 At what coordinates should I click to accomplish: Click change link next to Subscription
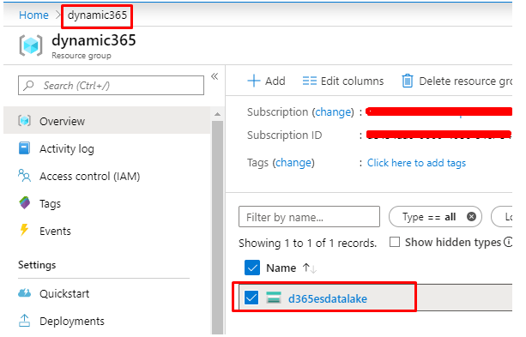[x=333, y=112]
